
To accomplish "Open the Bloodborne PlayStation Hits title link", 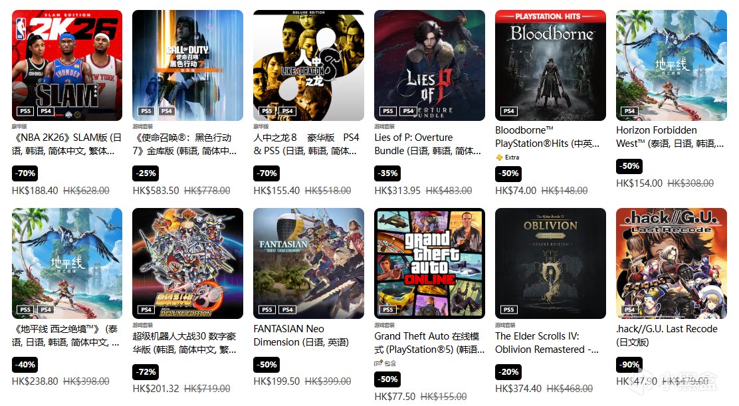I will click(x=548, y=137).
